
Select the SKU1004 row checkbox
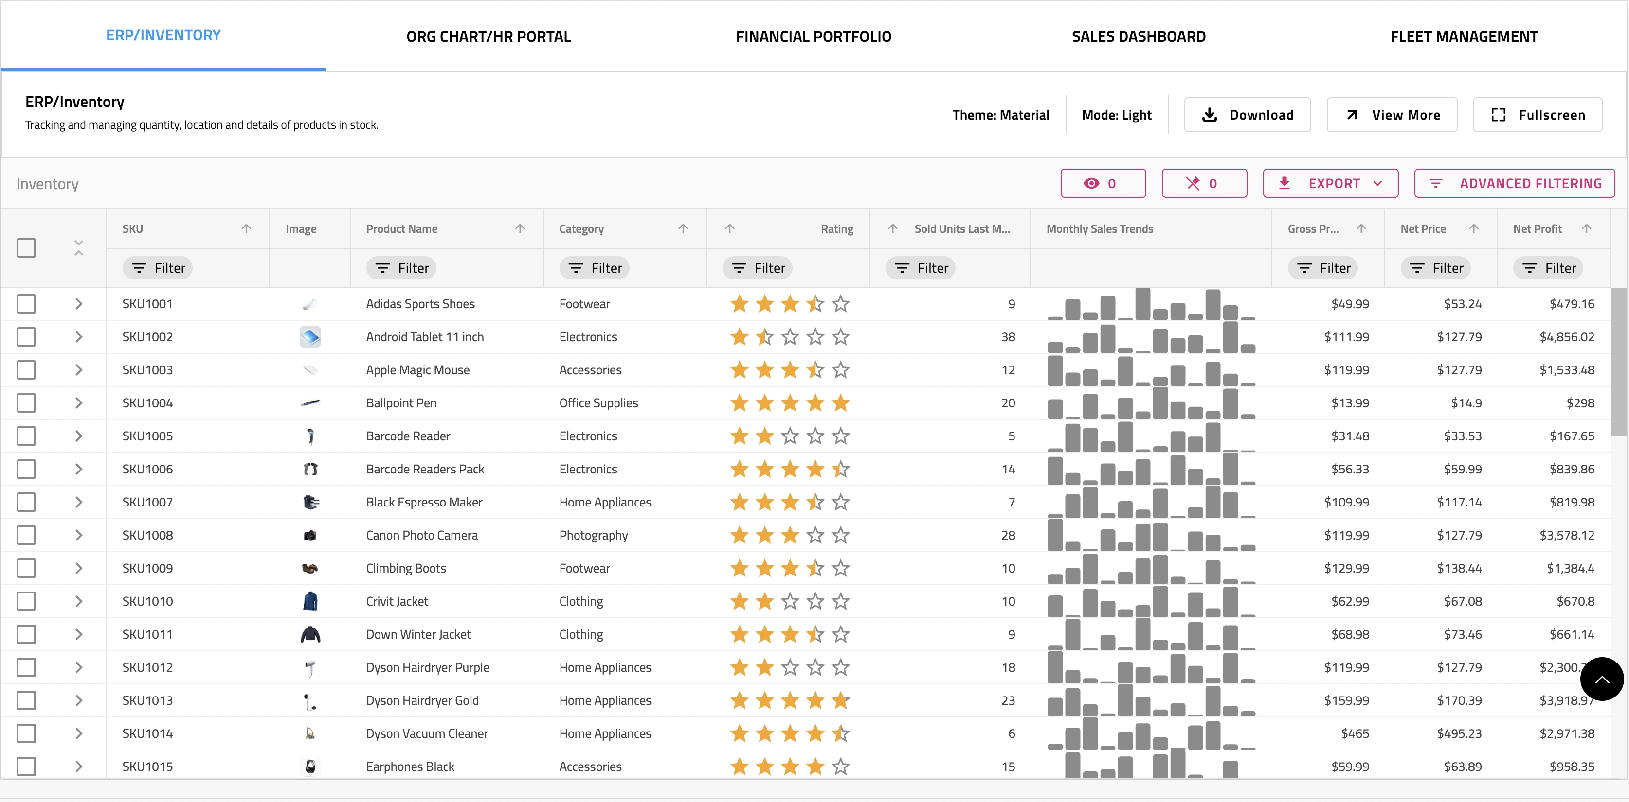26,403
